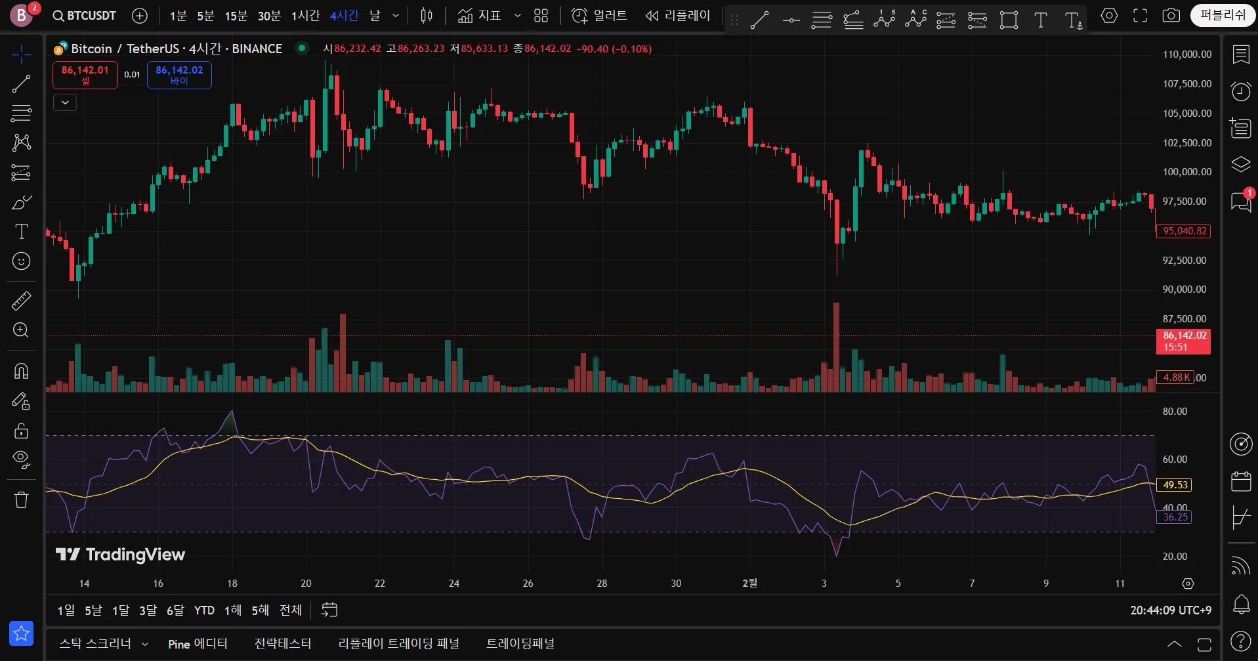Click the trash can remove objects icon
Screen dimensions: 1258x661
pyautogui.click(x=21, y=500)
